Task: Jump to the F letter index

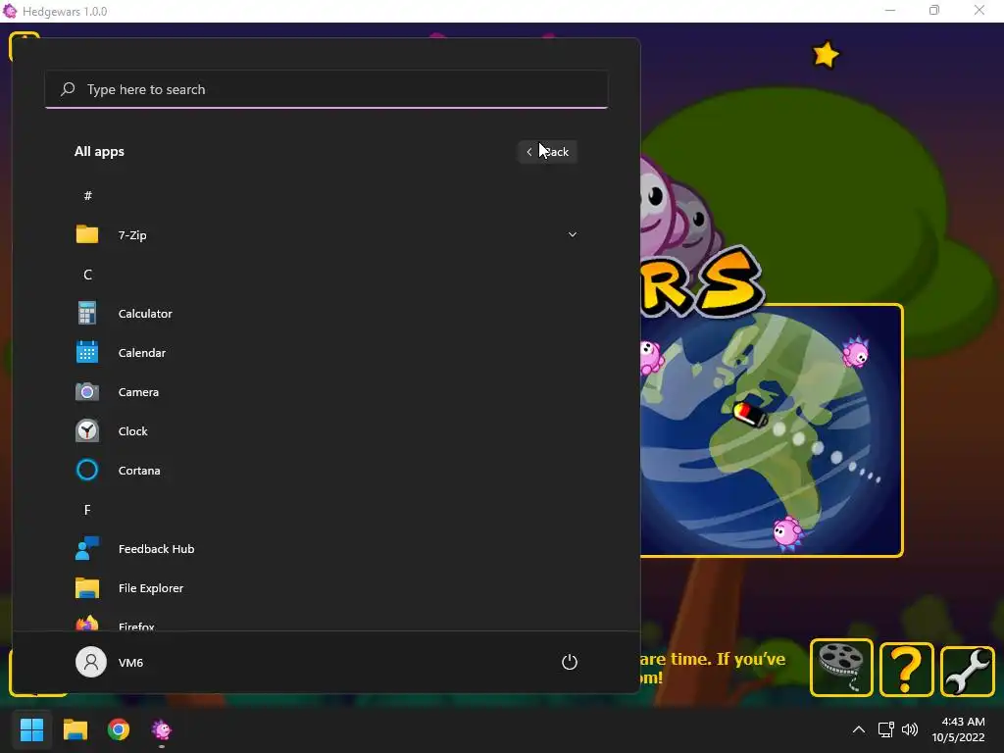Action: (x=87, y=510)
